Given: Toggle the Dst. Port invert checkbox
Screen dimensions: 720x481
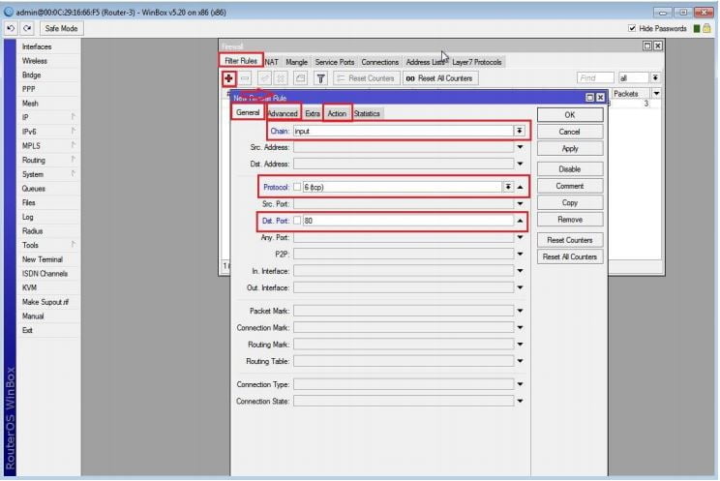Looking at the screenshot, I should point(298,221).
